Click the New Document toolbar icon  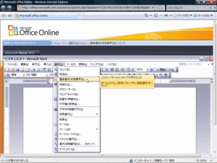click(8, 70)
